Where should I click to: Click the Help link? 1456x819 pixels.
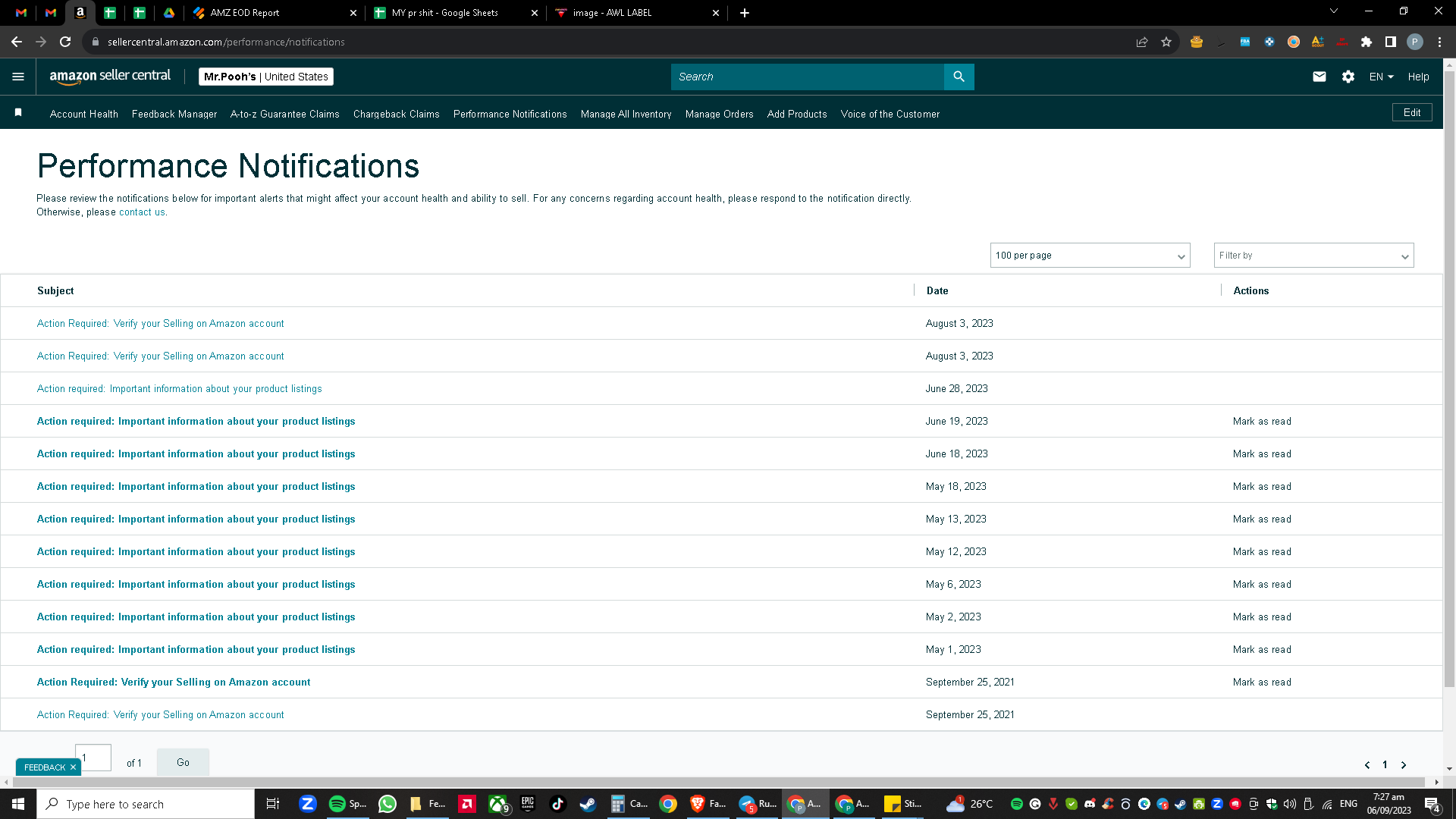point(1418,77)
